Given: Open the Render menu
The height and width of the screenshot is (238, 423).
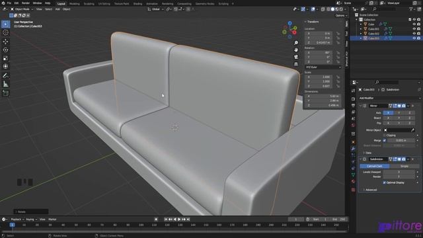Looking at the screenshot, I should coord(26,3).
